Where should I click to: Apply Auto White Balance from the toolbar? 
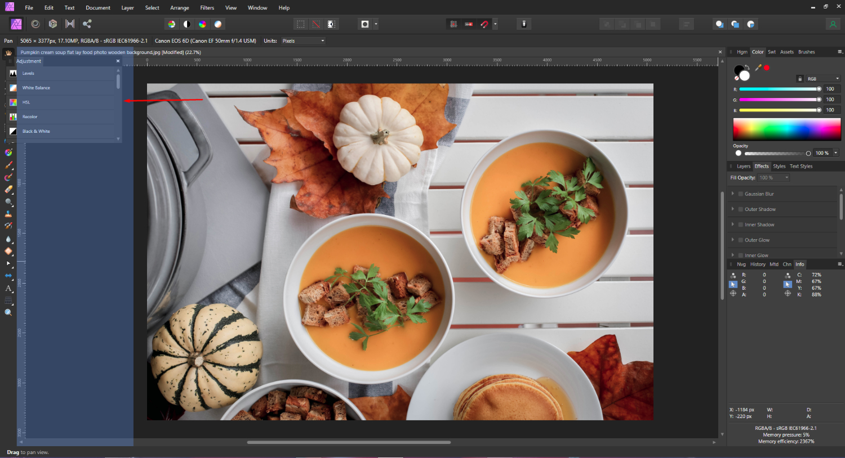point(218,24)
